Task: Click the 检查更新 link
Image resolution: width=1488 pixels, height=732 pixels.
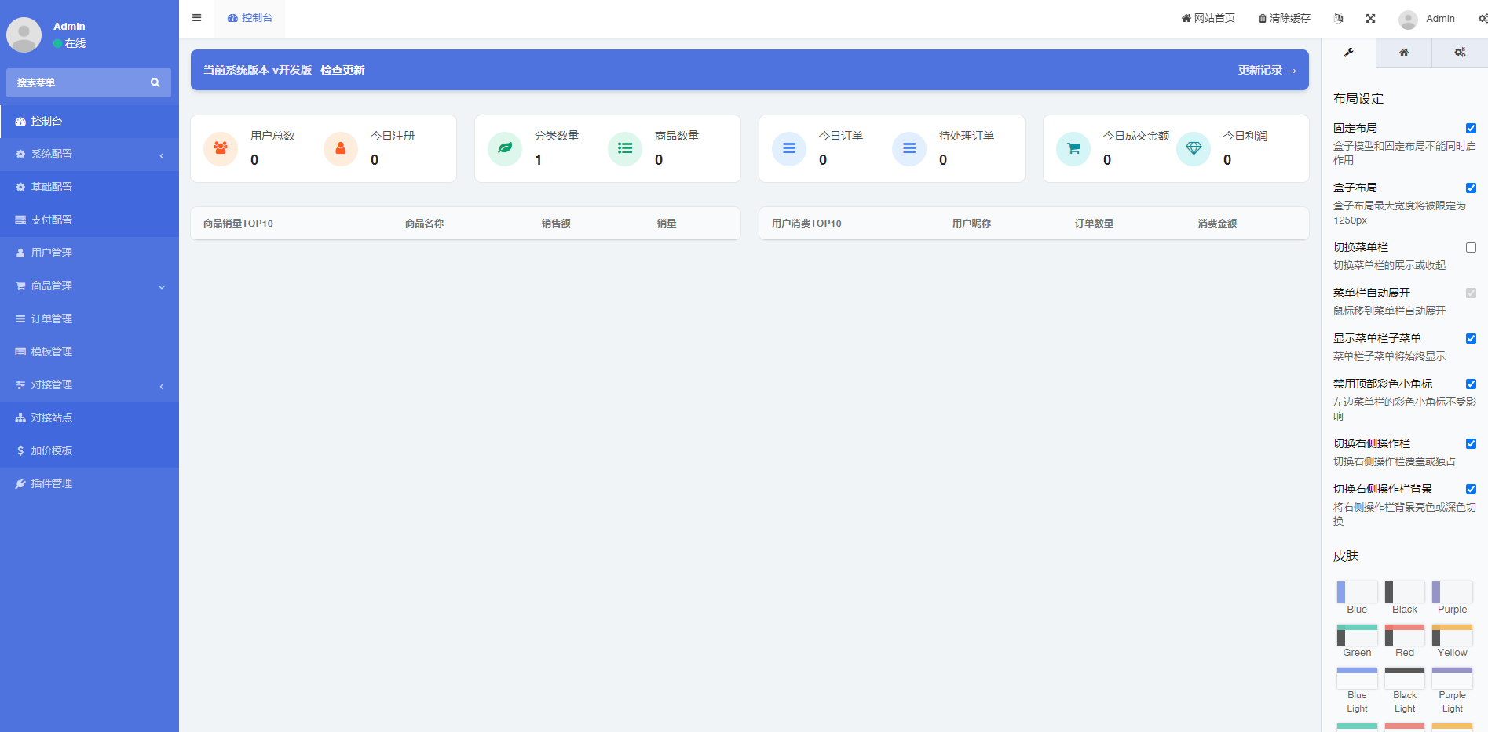Action: (342, 70)
